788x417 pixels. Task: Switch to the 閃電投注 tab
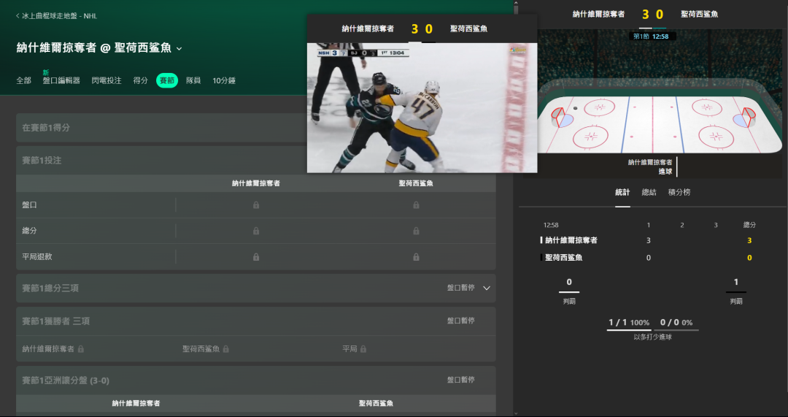coord(107,80)
